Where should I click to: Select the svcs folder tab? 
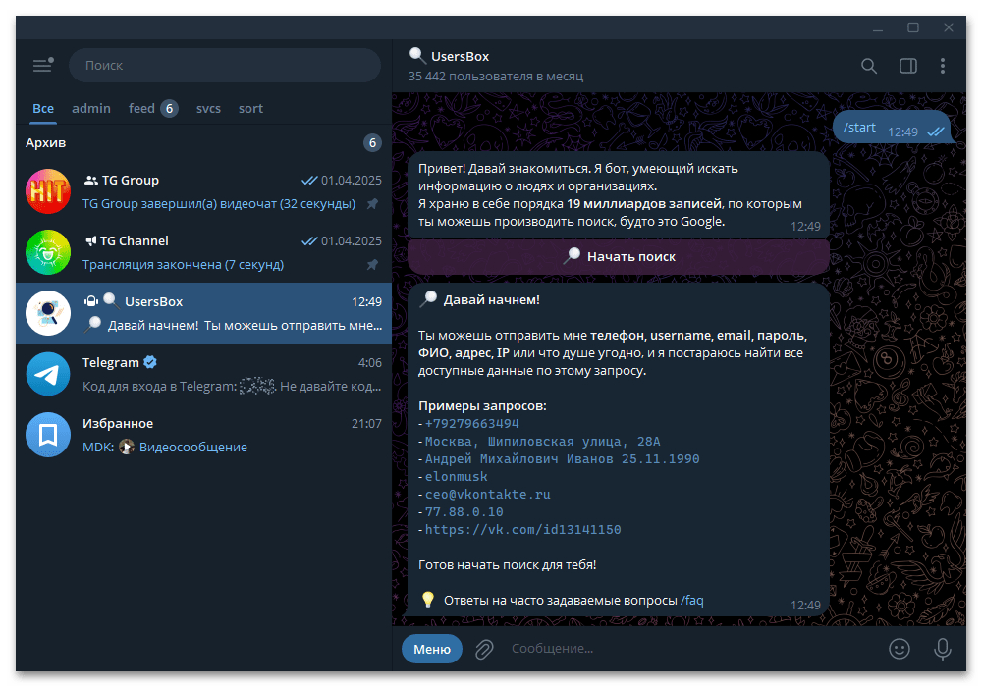click(x=208, y=108)
